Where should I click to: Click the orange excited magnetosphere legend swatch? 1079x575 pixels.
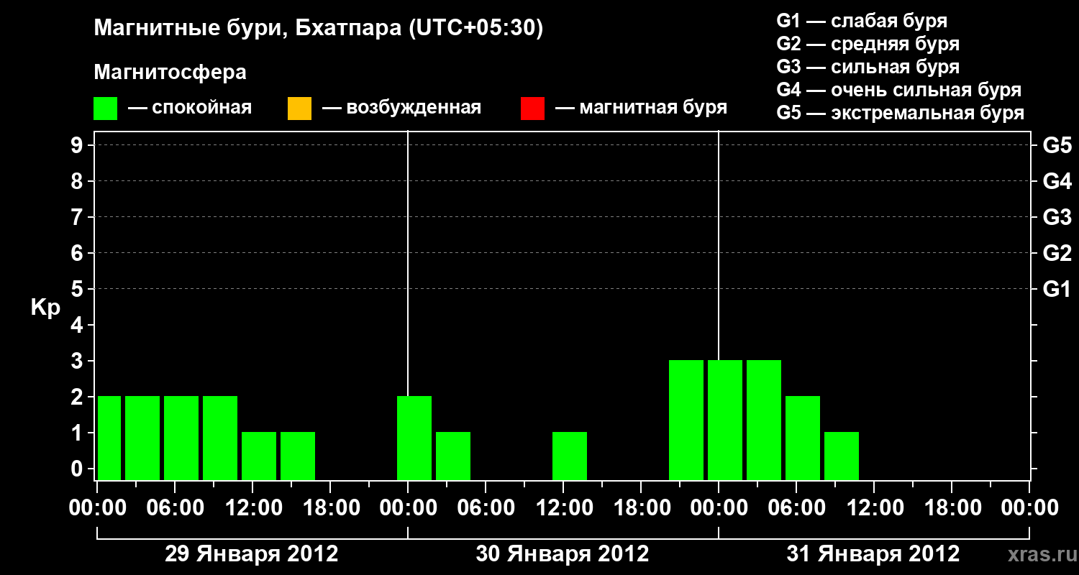[x=299, y=109]
